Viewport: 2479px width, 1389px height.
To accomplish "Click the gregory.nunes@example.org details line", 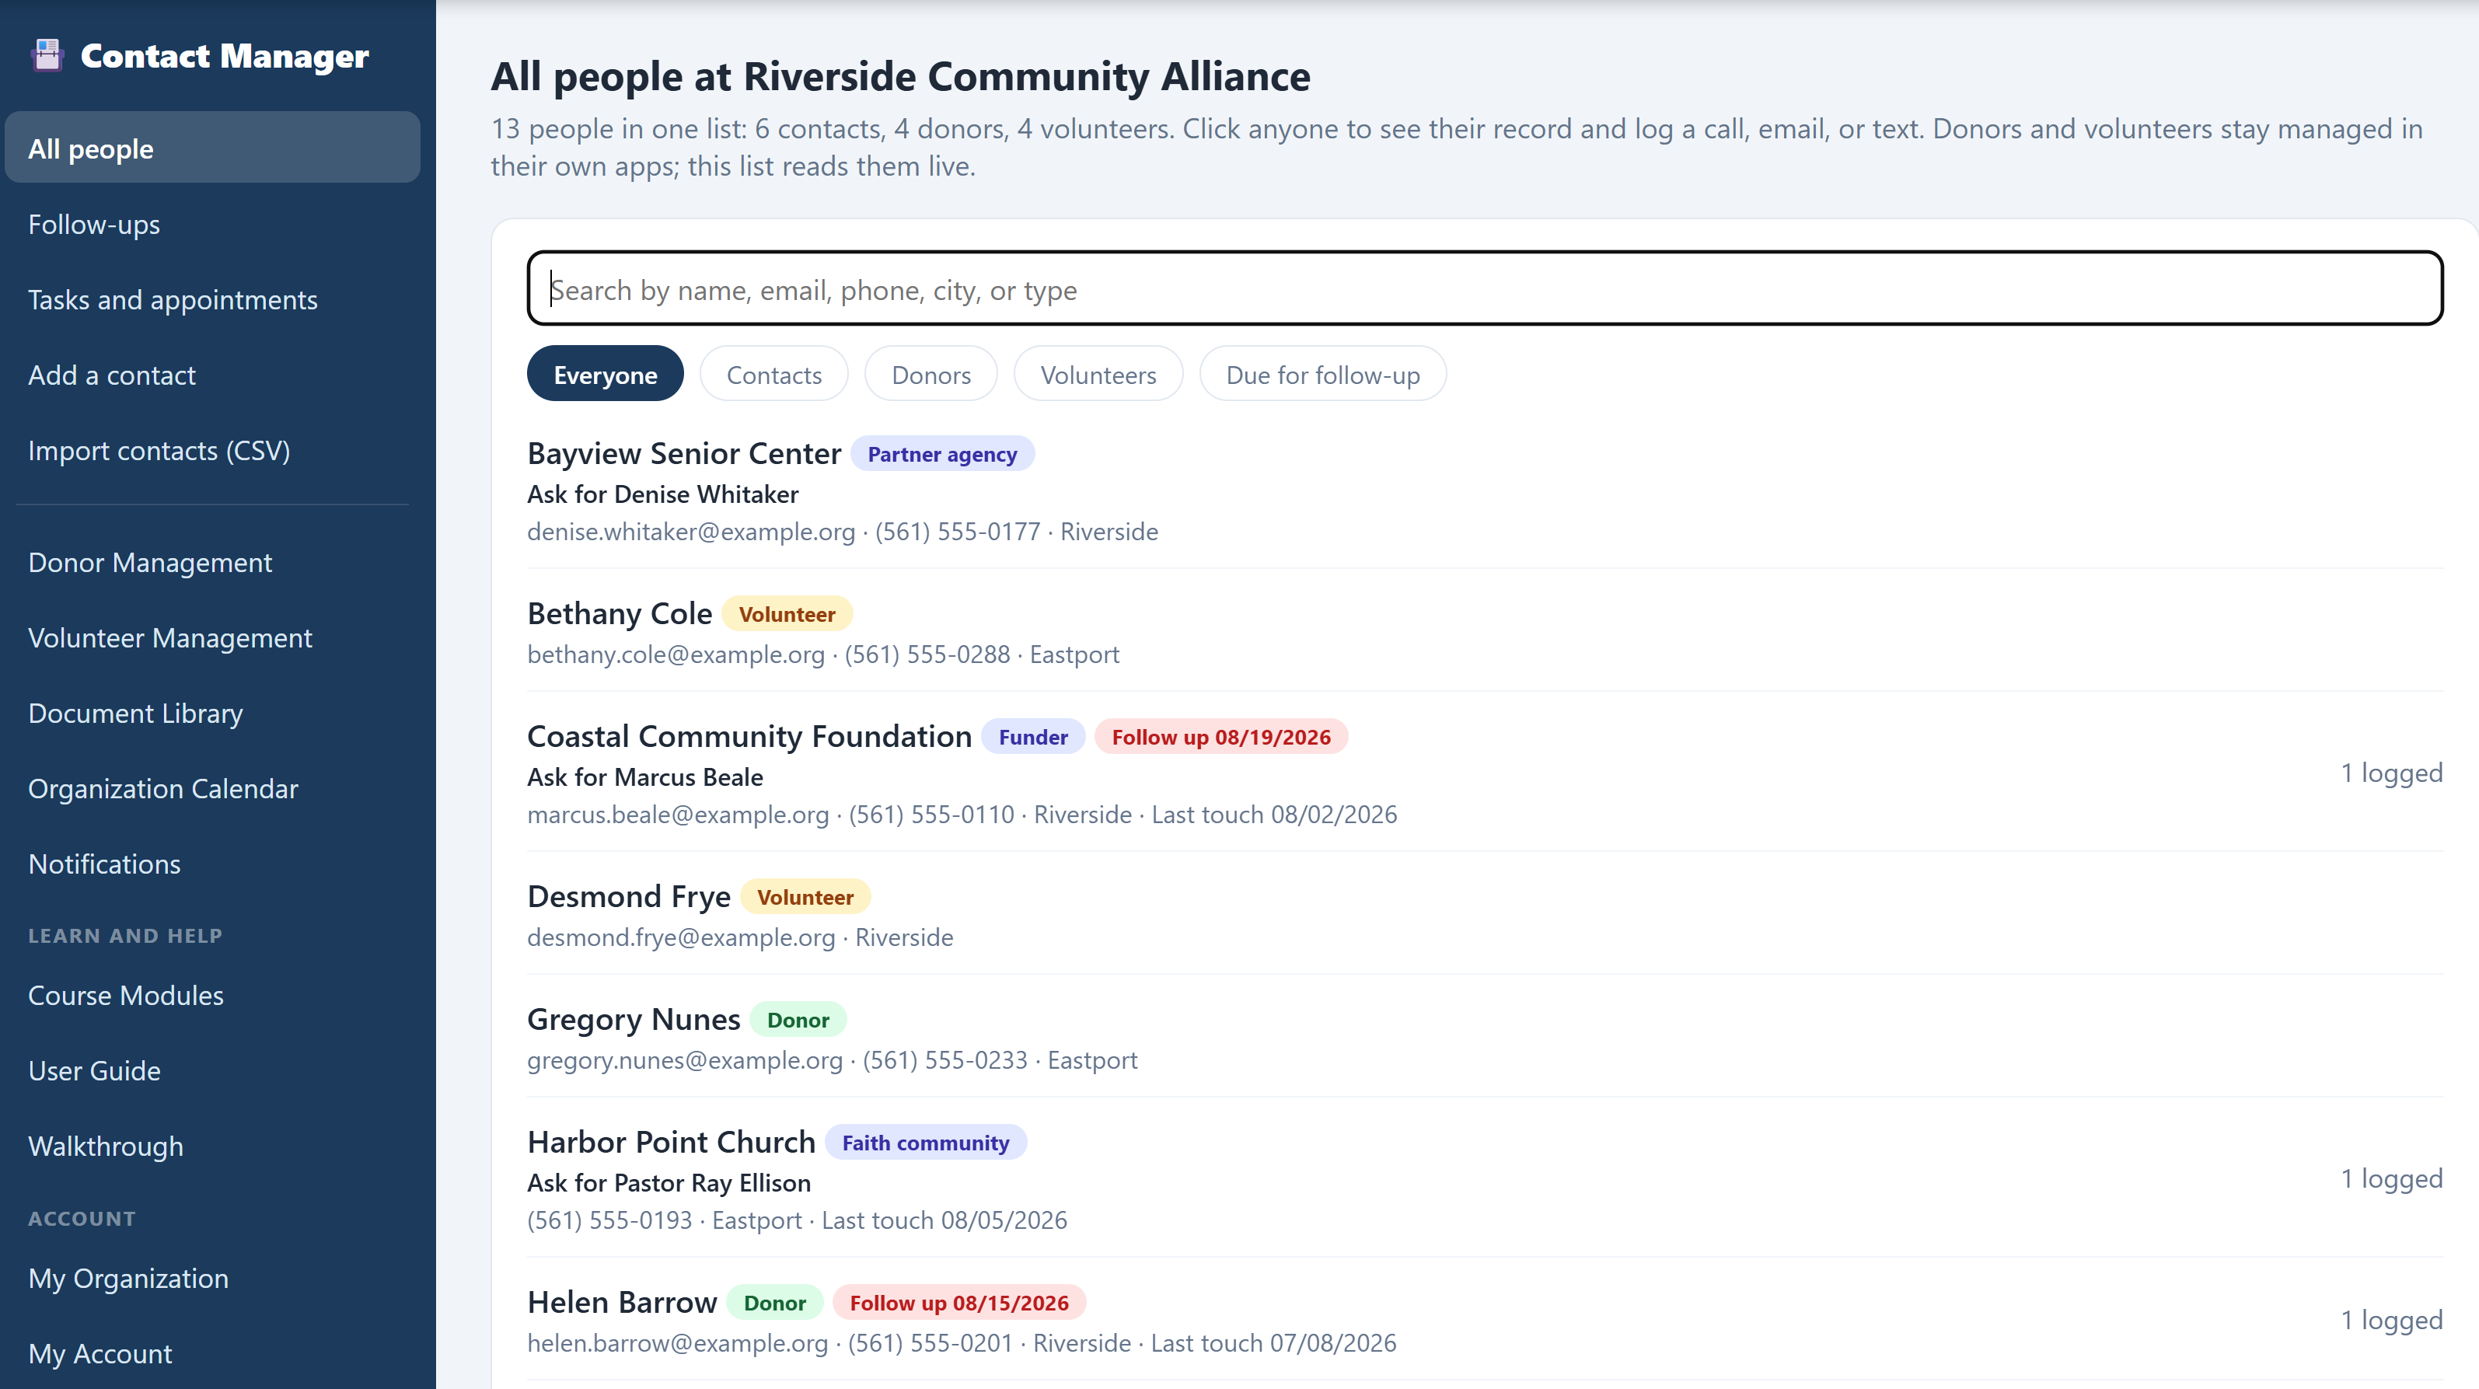I will (833, 1059).
